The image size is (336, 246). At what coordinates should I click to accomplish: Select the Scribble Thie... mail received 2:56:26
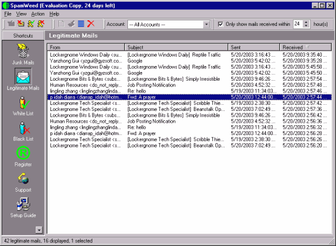tap(190, 139)
